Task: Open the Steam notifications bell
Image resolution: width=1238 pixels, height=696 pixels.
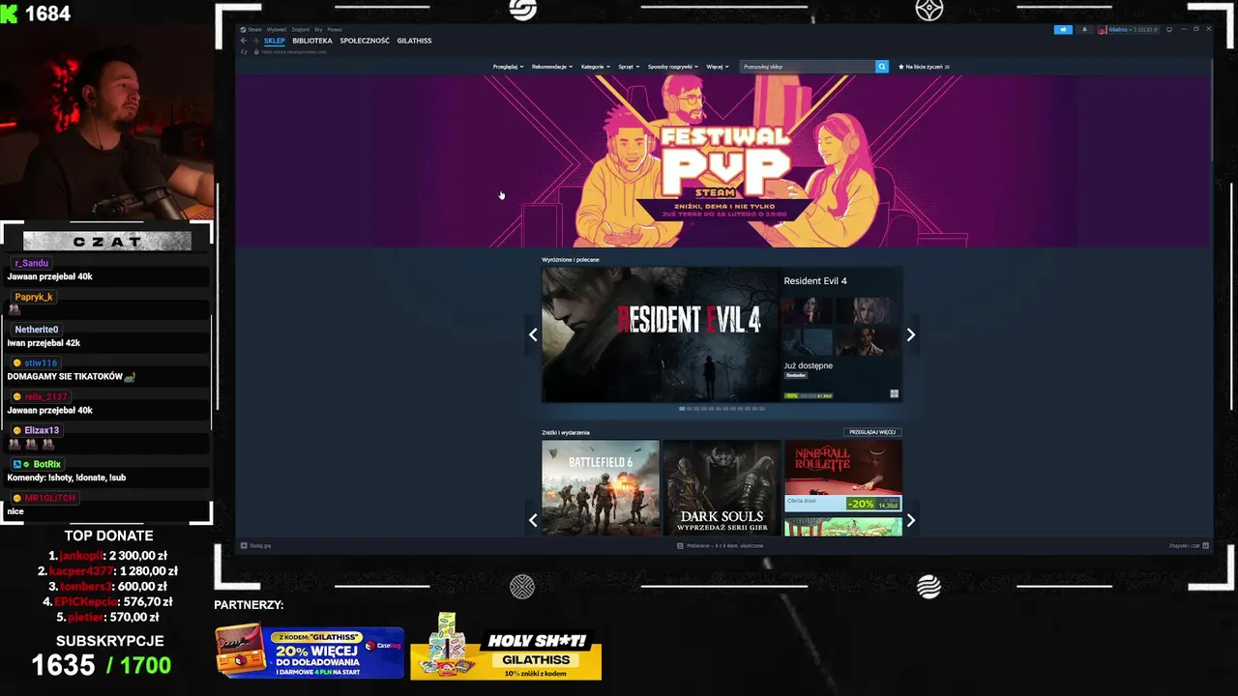Action: tap(1083, 29)
